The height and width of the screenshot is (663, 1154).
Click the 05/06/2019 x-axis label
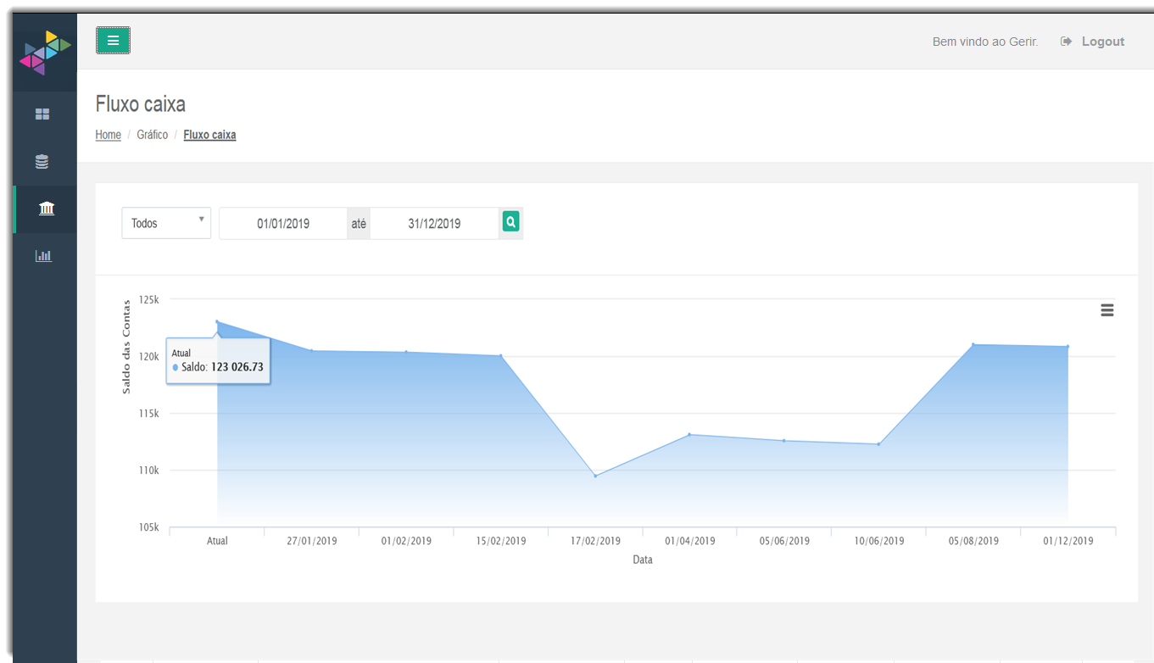click(784, 541)
